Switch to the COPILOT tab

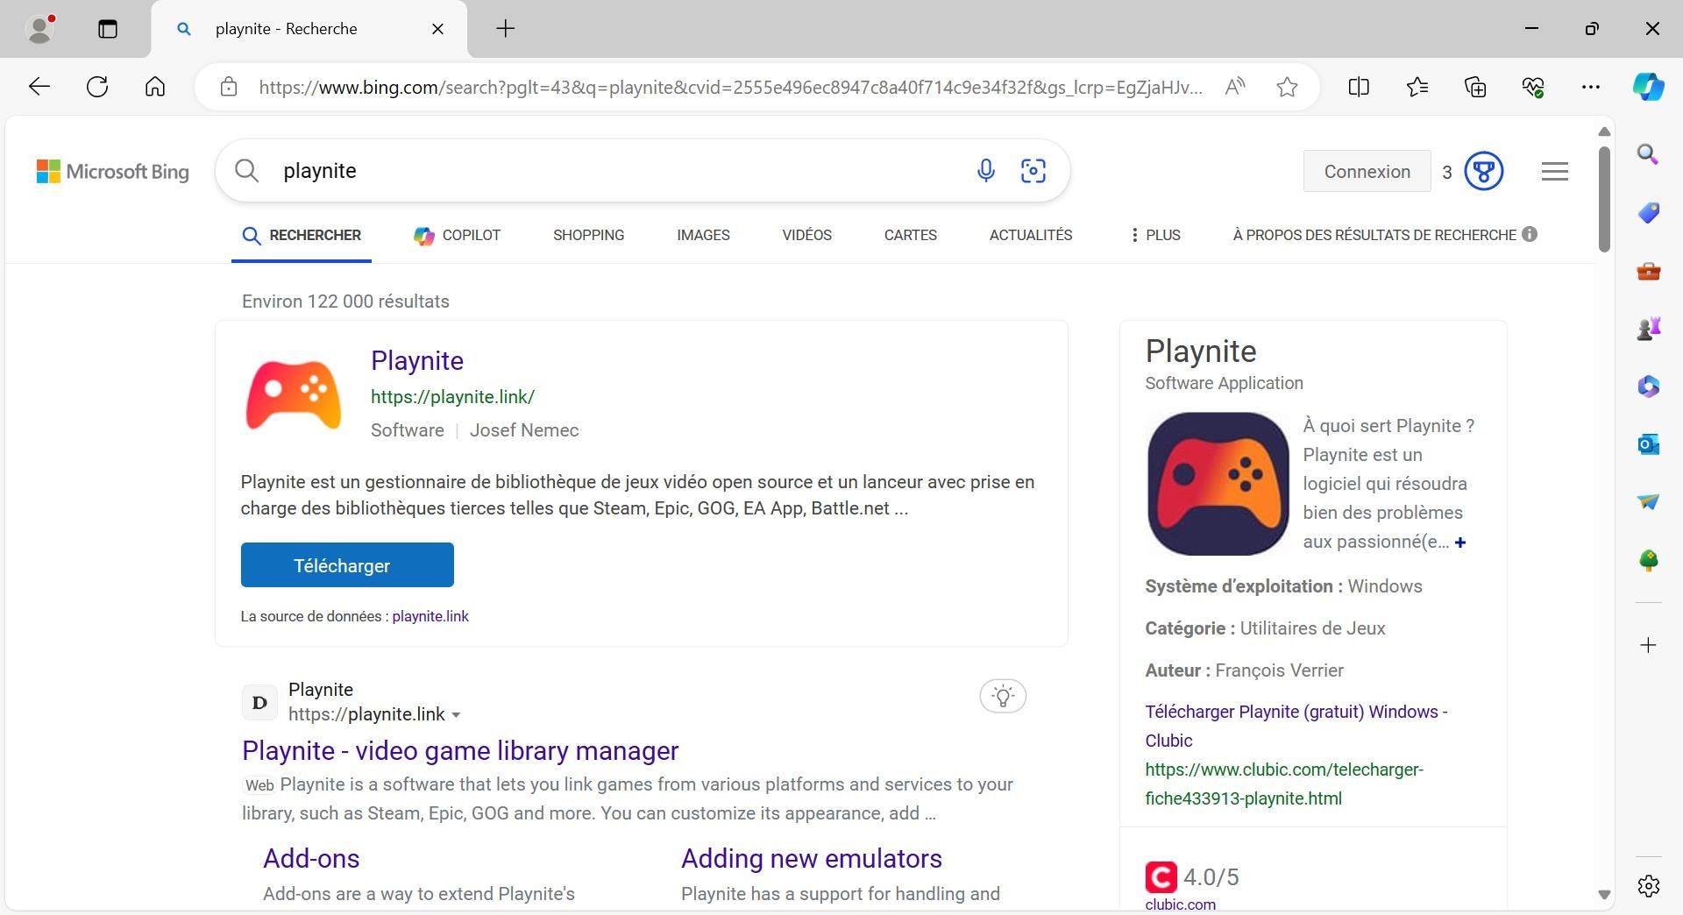click(457, 235)
